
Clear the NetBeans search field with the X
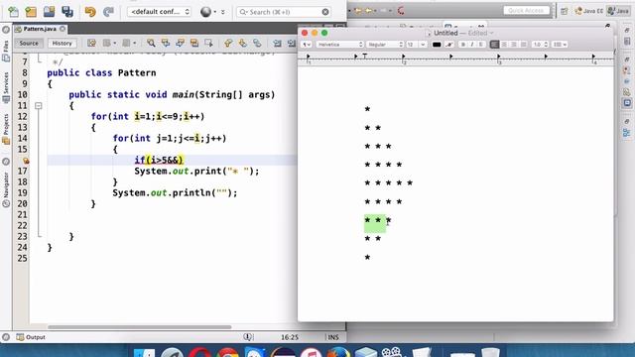(x=325, y=12)
